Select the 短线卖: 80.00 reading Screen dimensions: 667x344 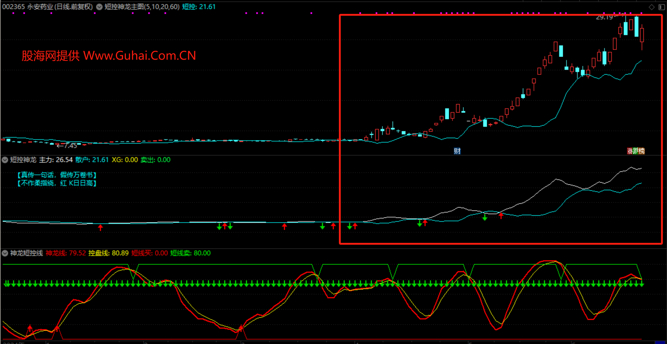click(190, 253)
